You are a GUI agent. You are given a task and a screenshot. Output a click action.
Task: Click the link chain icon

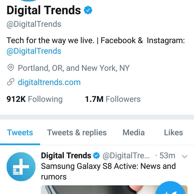click(x=11, y=82)
